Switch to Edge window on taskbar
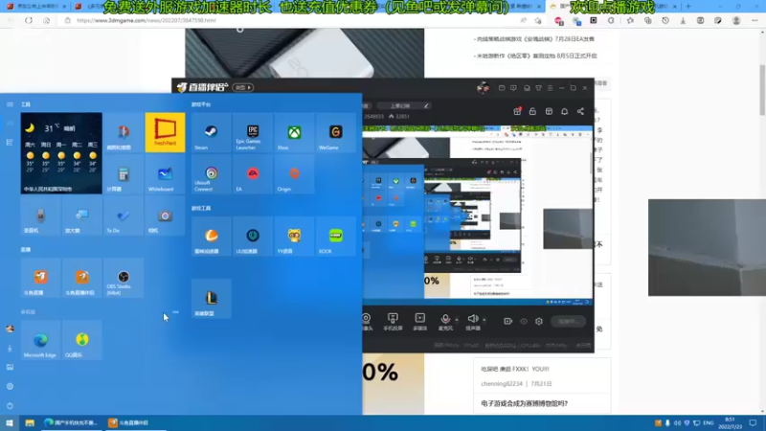 (x=71, y=422)
